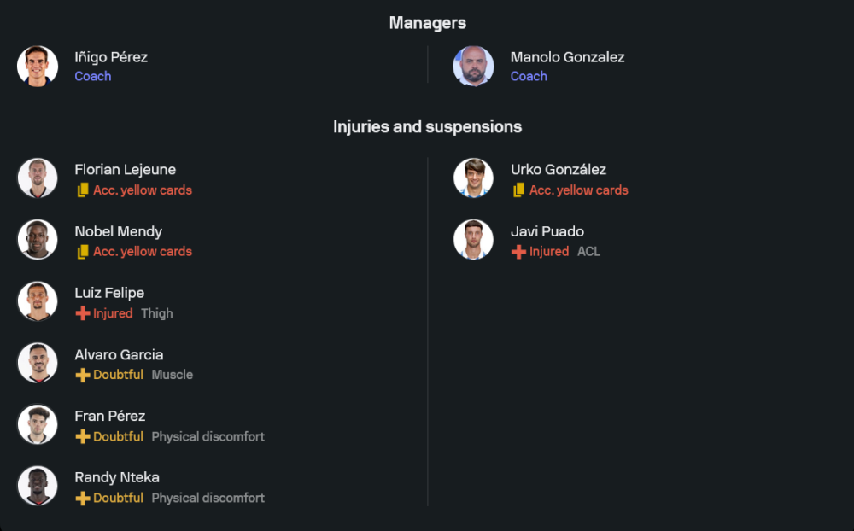Click the red injury cross under Luiz Felipe
Image resolution: width=854 pixels, height=531 pixels.
coord(83,313)
